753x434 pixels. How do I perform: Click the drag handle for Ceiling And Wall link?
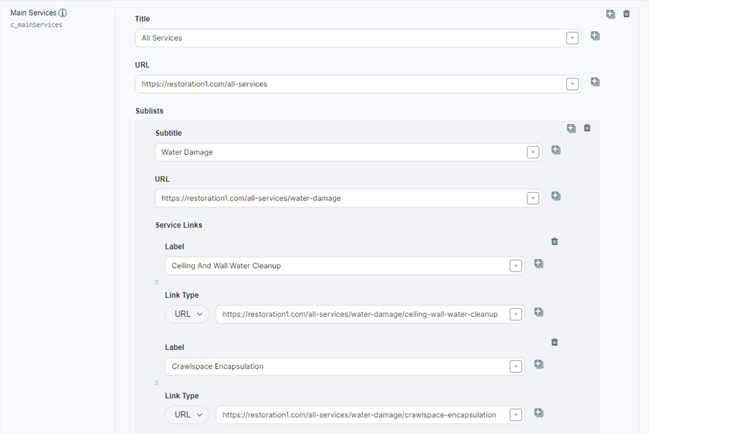coord(157,282)
